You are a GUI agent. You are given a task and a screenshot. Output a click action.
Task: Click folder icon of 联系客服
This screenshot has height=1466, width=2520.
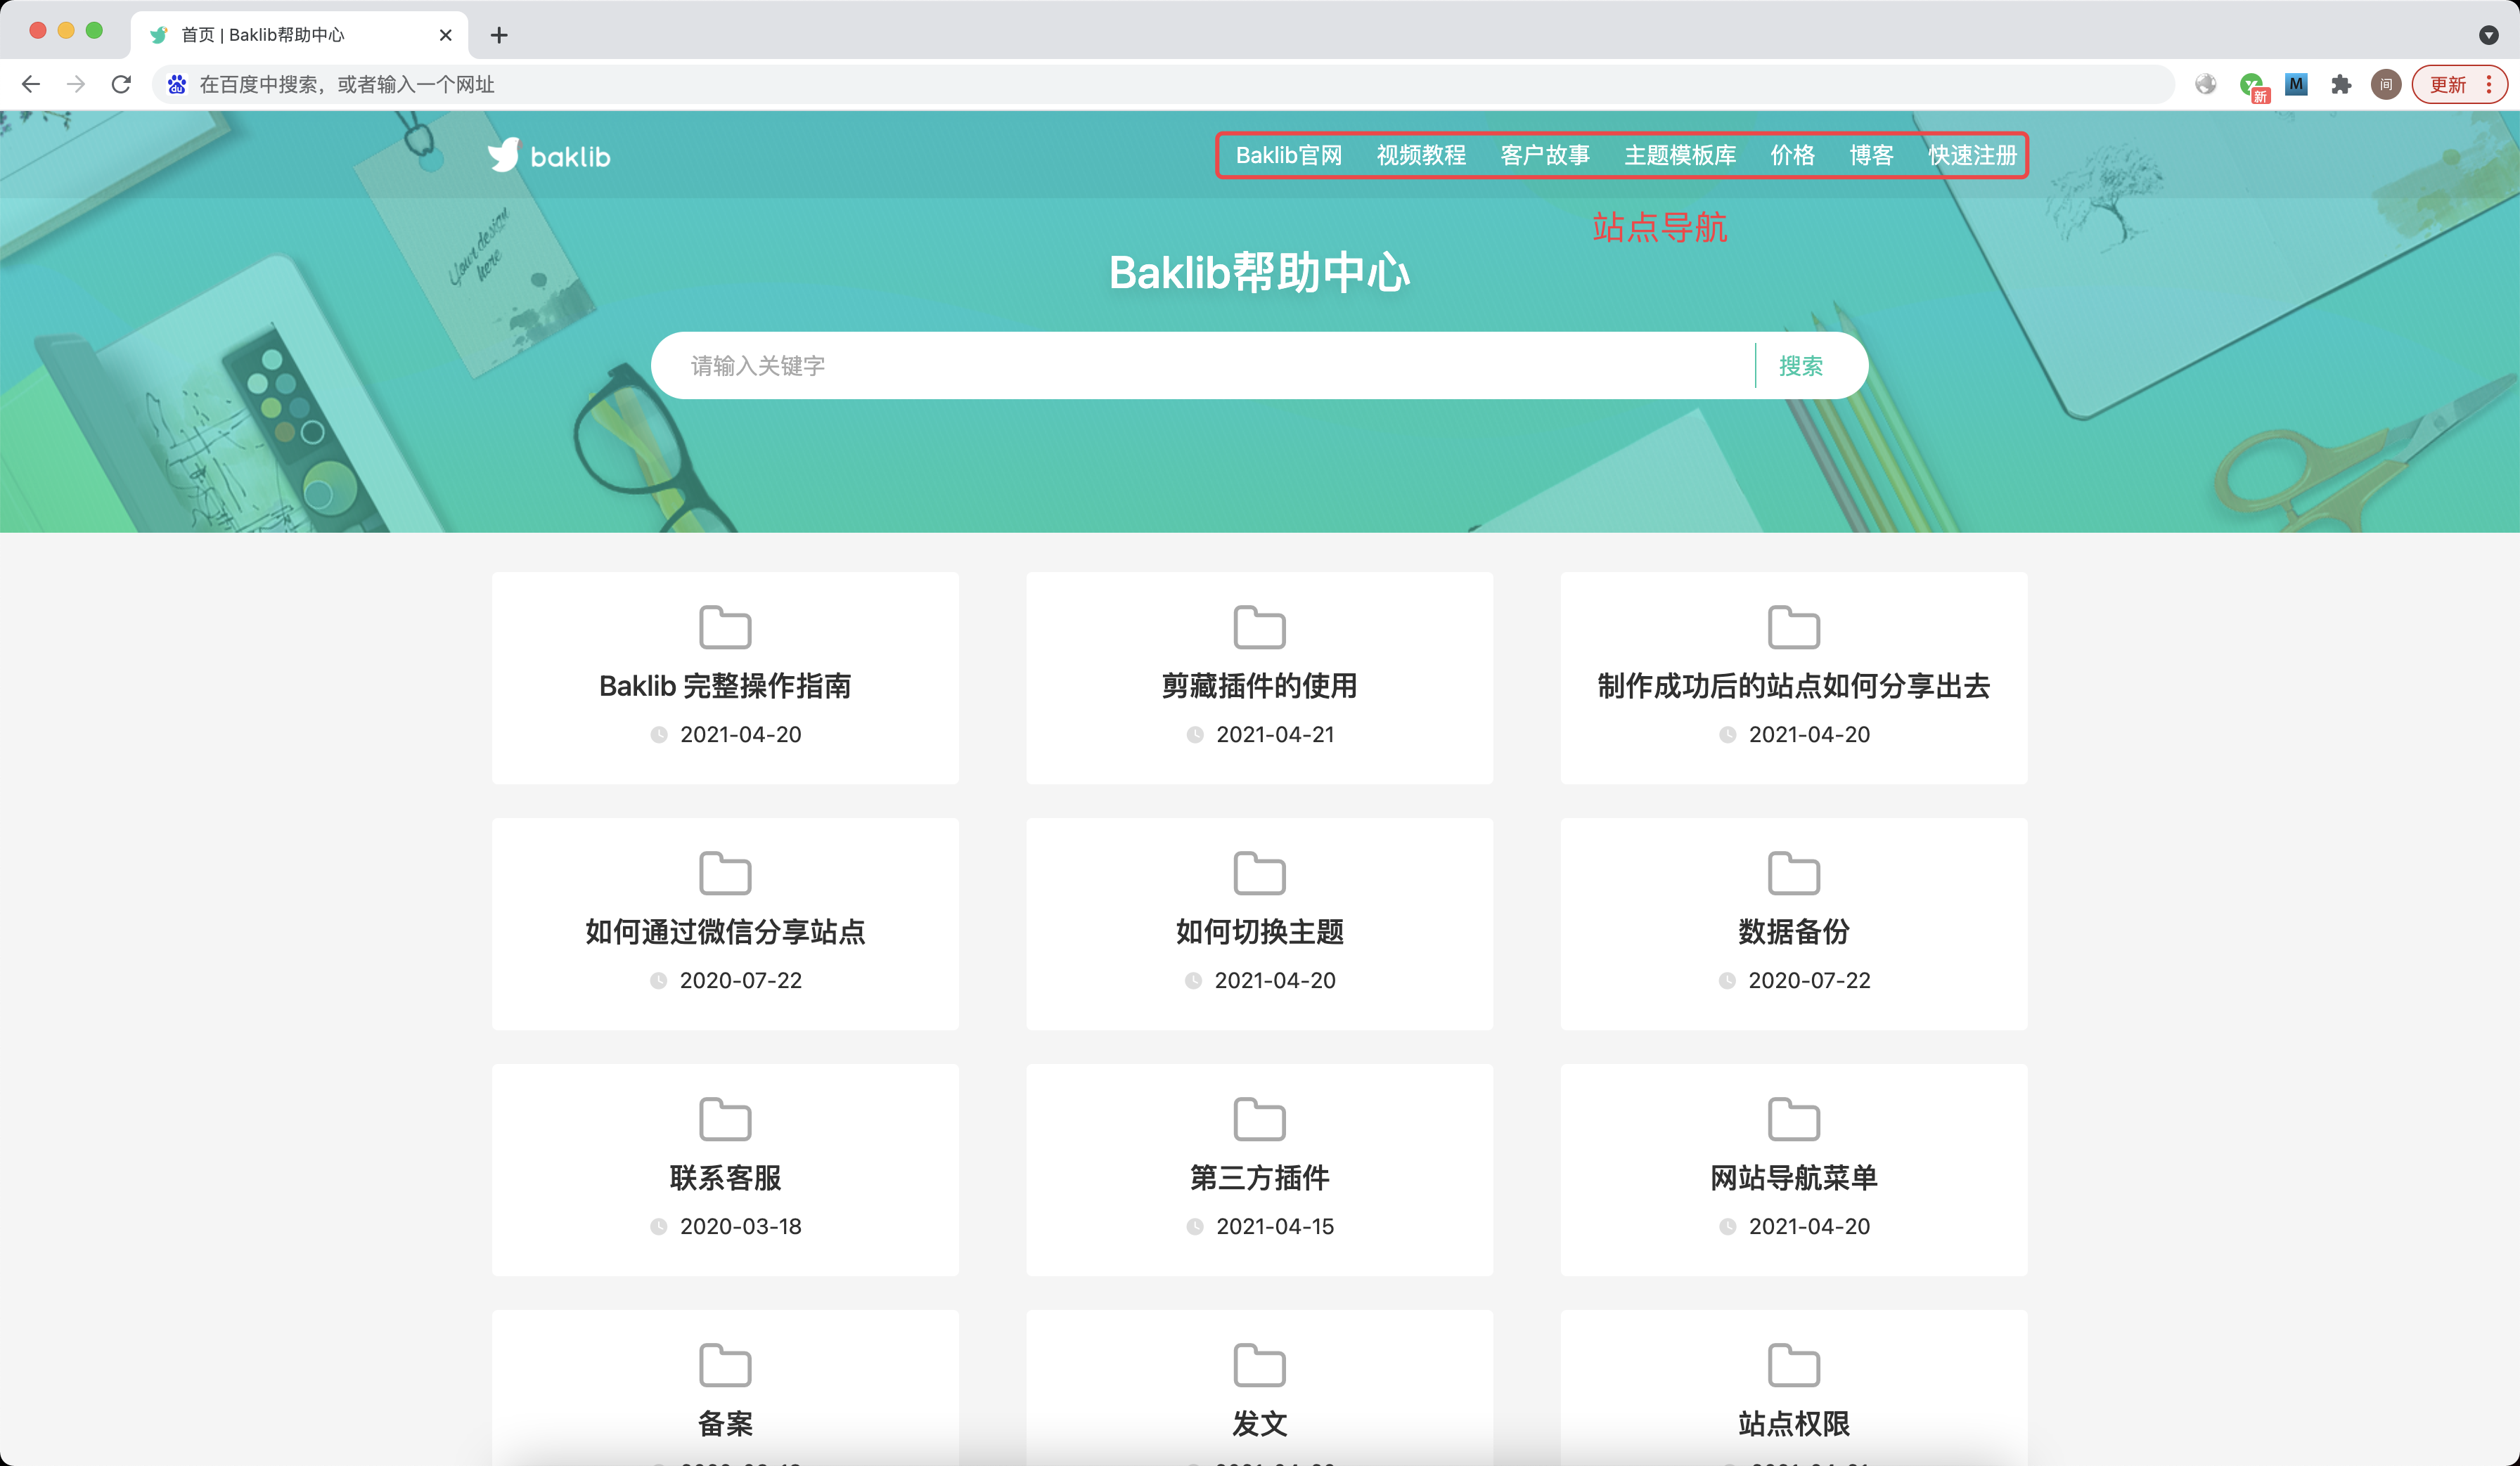725,1118
